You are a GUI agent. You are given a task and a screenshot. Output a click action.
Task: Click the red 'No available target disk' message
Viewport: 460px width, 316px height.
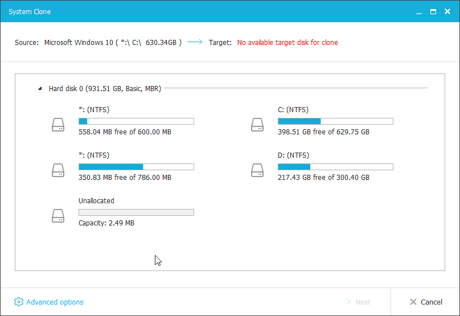(x=287, y=42)
